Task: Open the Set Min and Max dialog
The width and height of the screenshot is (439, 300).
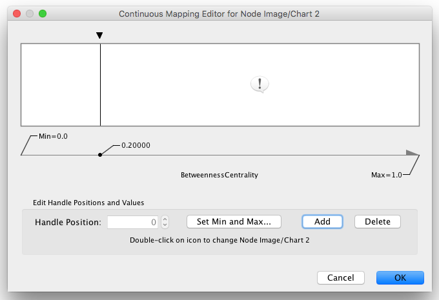Action: [234, 221]
